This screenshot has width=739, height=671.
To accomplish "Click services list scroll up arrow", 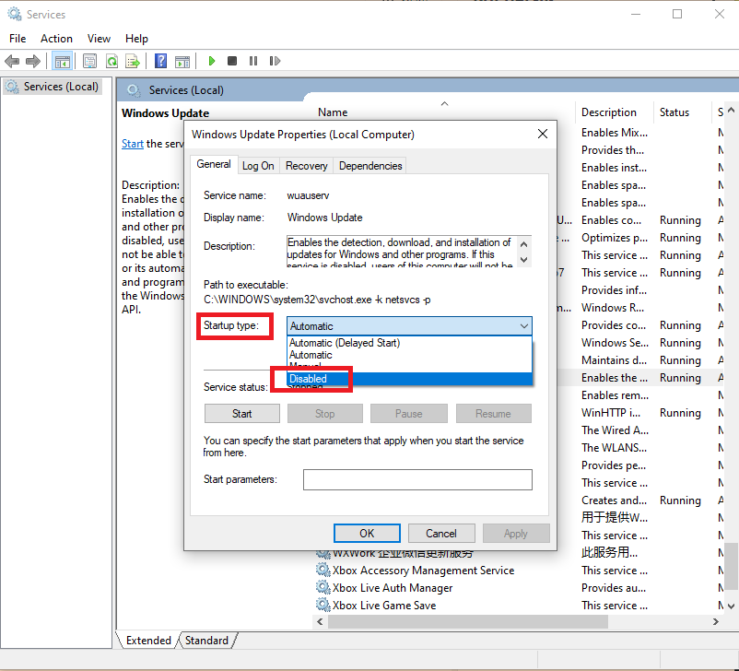I will (x=731, y=110).
